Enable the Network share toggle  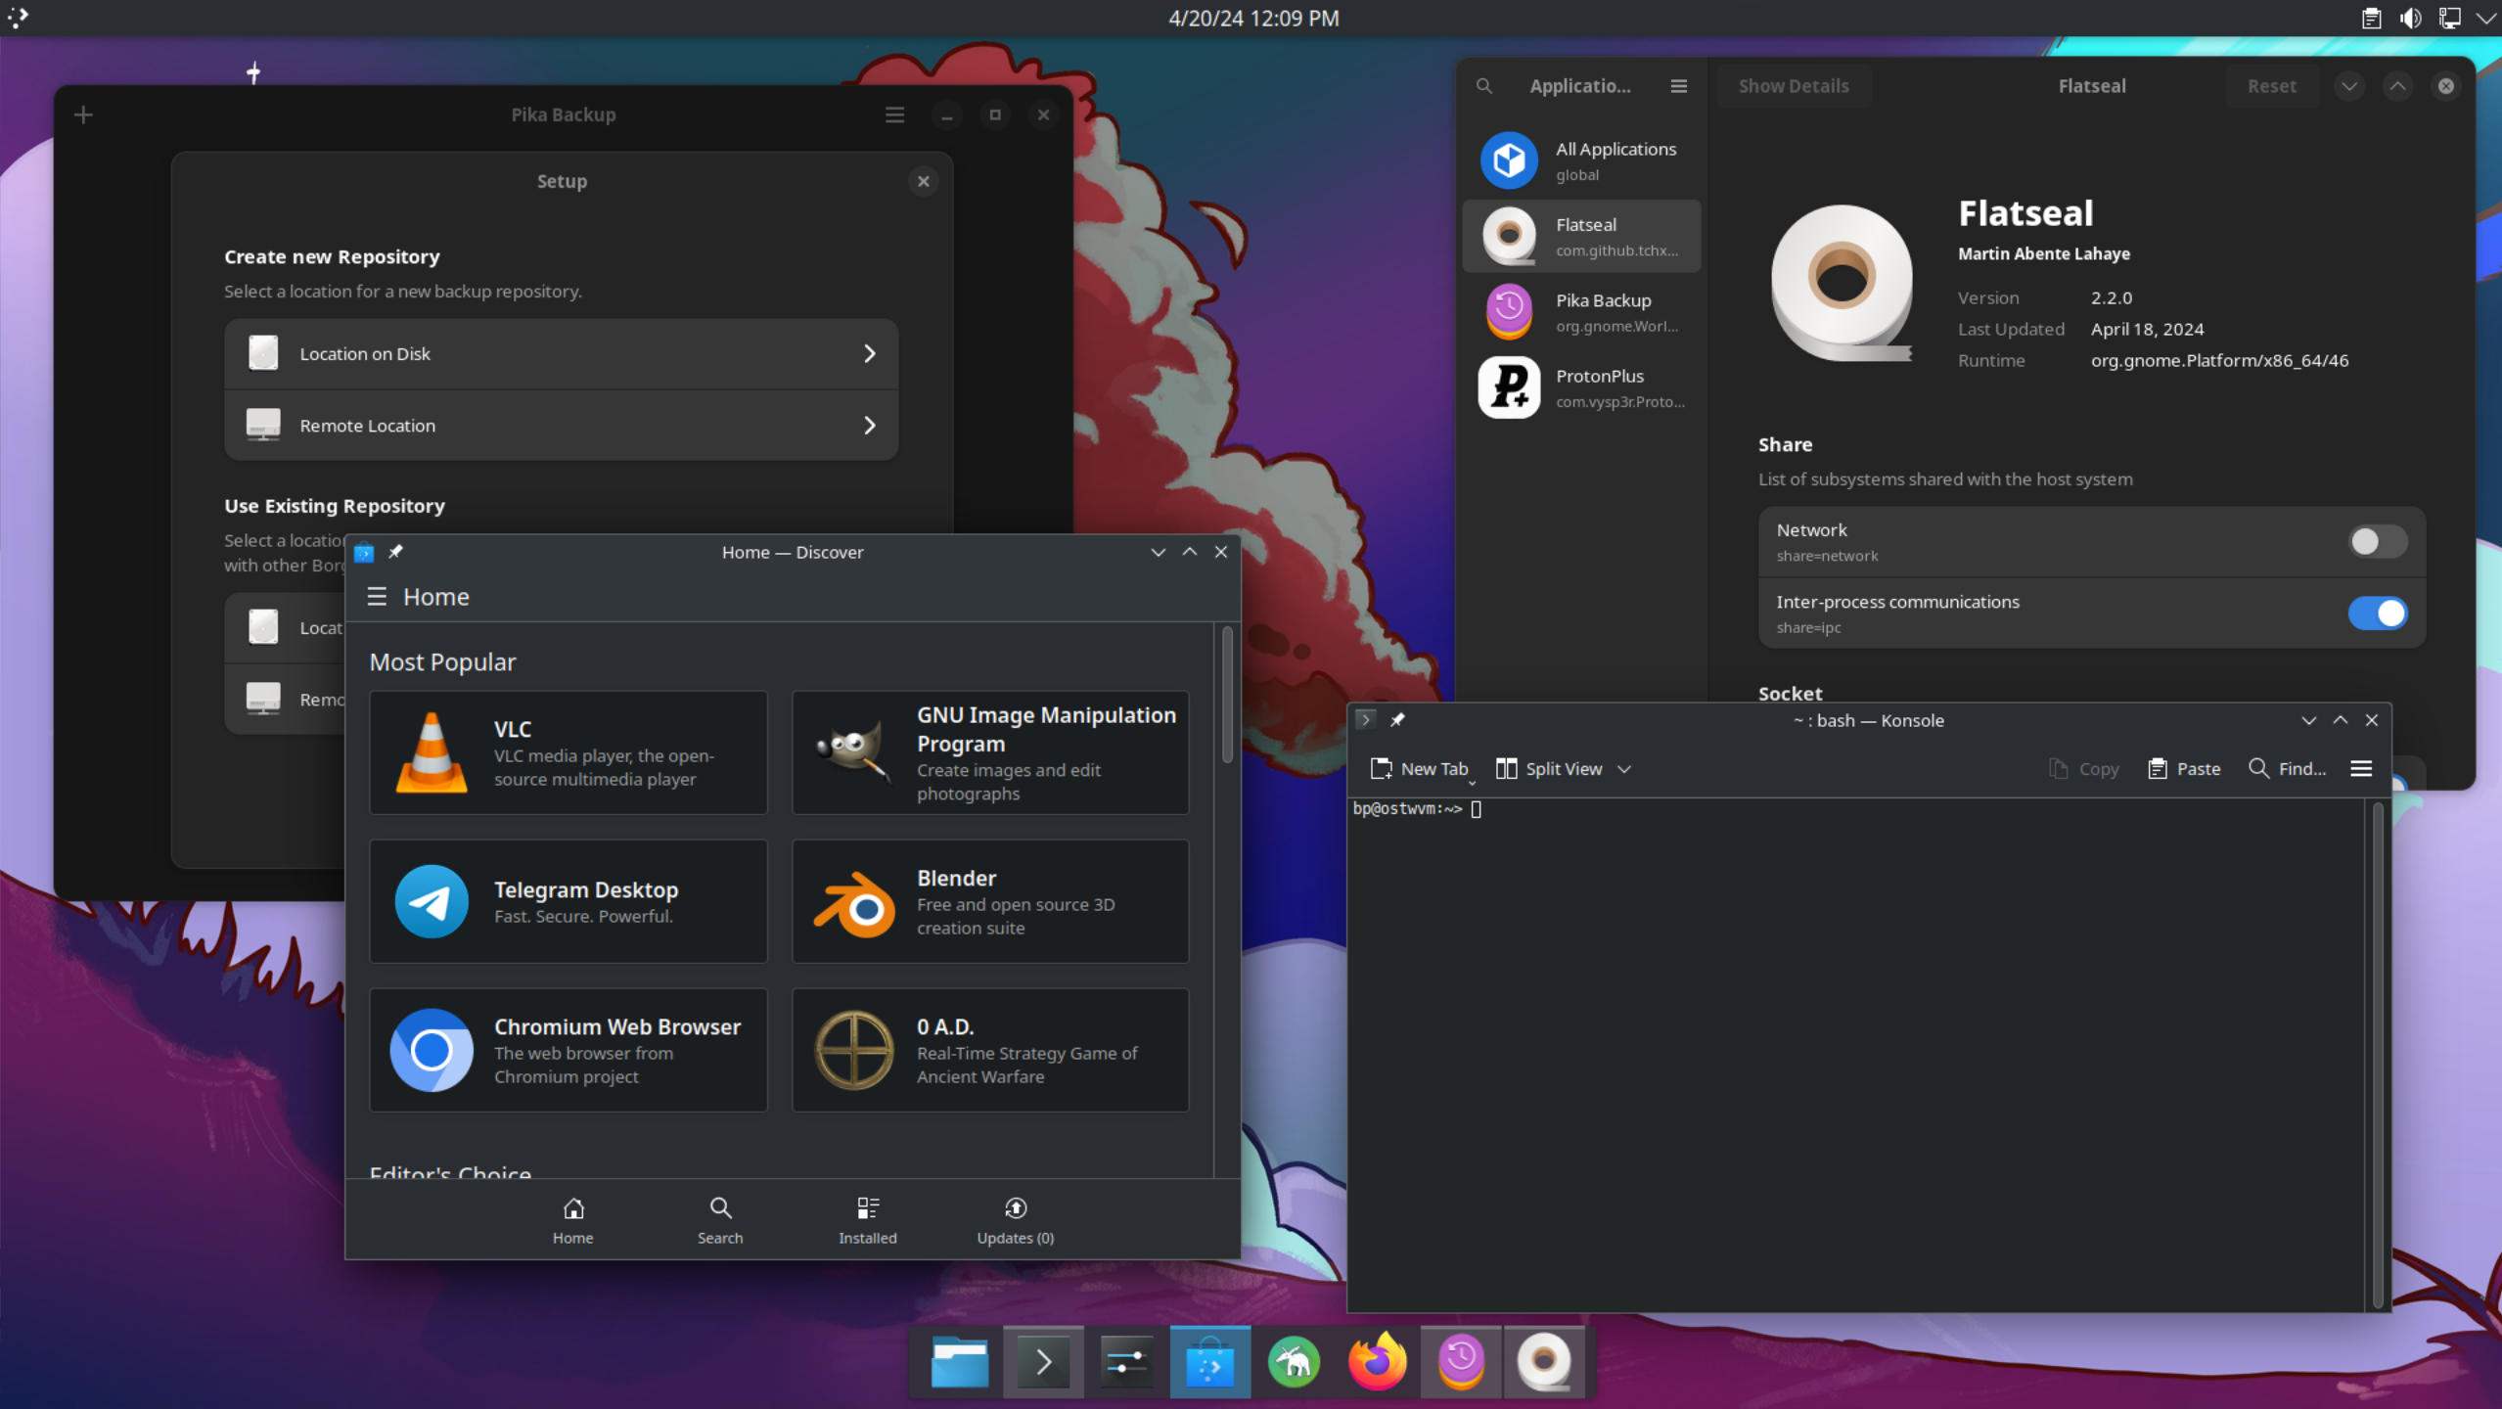(x=2376, y=541)
